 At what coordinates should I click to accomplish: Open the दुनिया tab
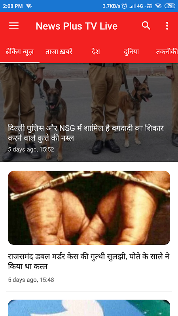131,52
